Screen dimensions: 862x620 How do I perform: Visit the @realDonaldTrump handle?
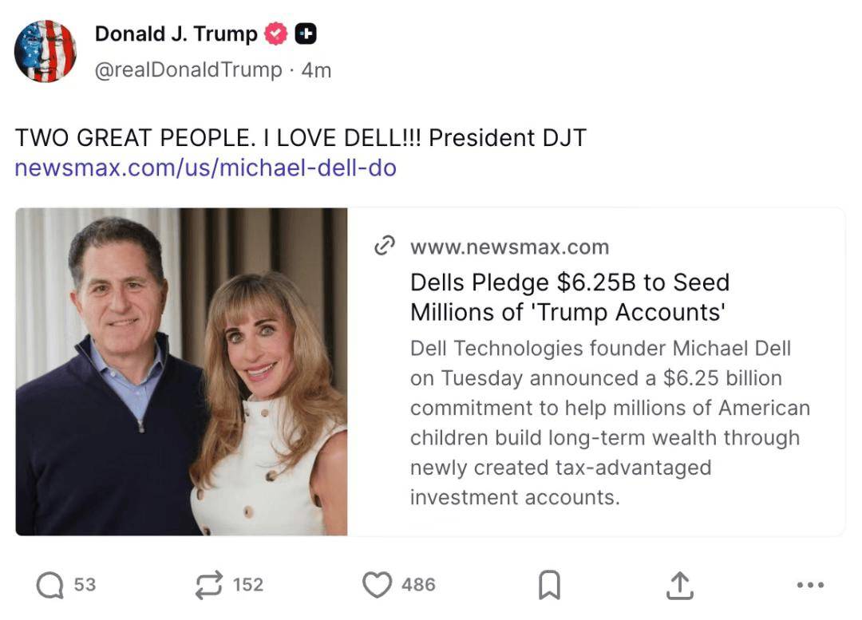pyautogui.click(x=188, y=70)
